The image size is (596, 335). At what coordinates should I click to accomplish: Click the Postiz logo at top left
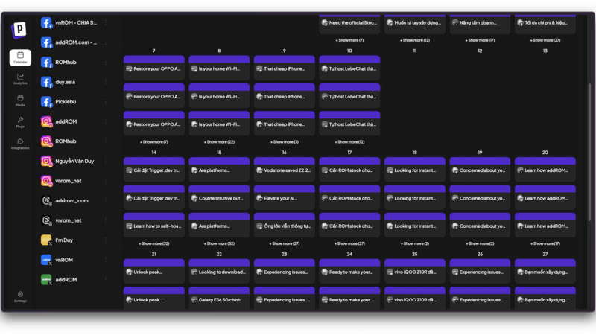pos(19,31)
